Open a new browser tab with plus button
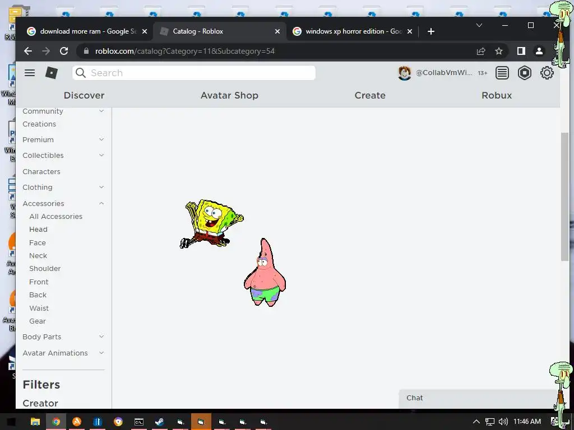This screenshot has width=574, height=430. (431, 31)
